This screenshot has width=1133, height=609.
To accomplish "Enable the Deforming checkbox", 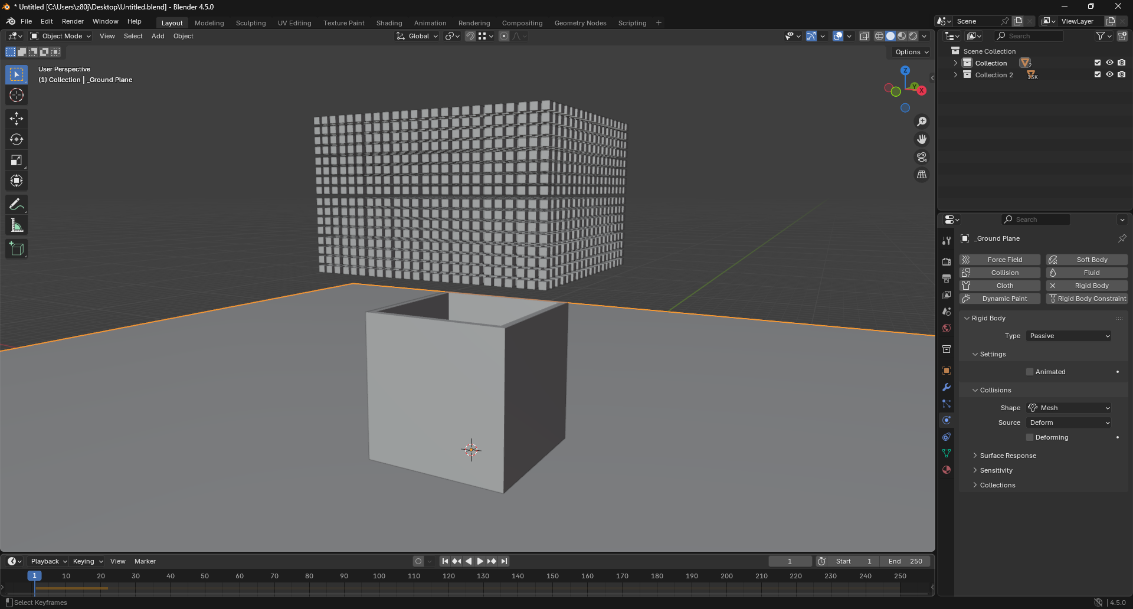I will coord(1030,437).
